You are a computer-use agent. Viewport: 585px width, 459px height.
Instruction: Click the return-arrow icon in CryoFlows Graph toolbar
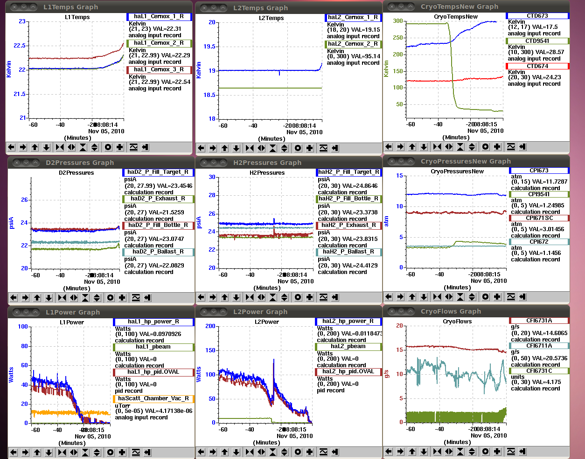522,452
